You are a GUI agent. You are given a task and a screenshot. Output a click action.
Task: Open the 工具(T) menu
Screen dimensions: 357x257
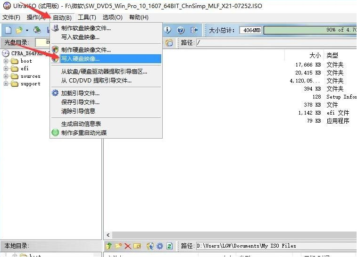tap(87, 17)
